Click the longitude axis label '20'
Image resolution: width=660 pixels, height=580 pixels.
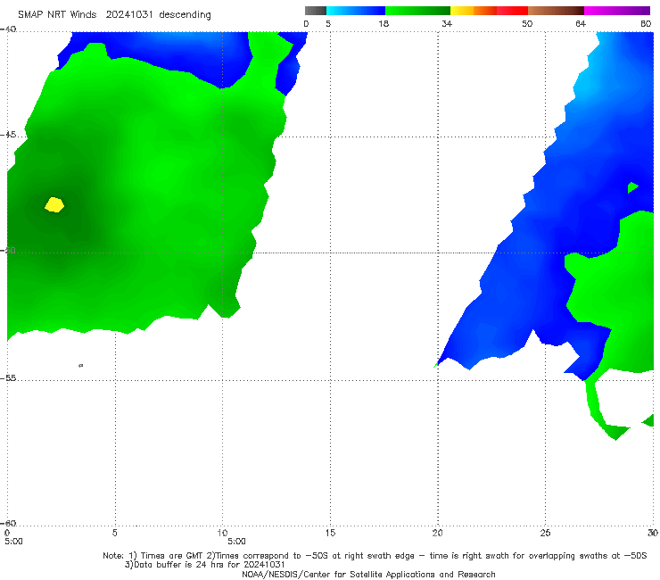click(x=437, y=533)
